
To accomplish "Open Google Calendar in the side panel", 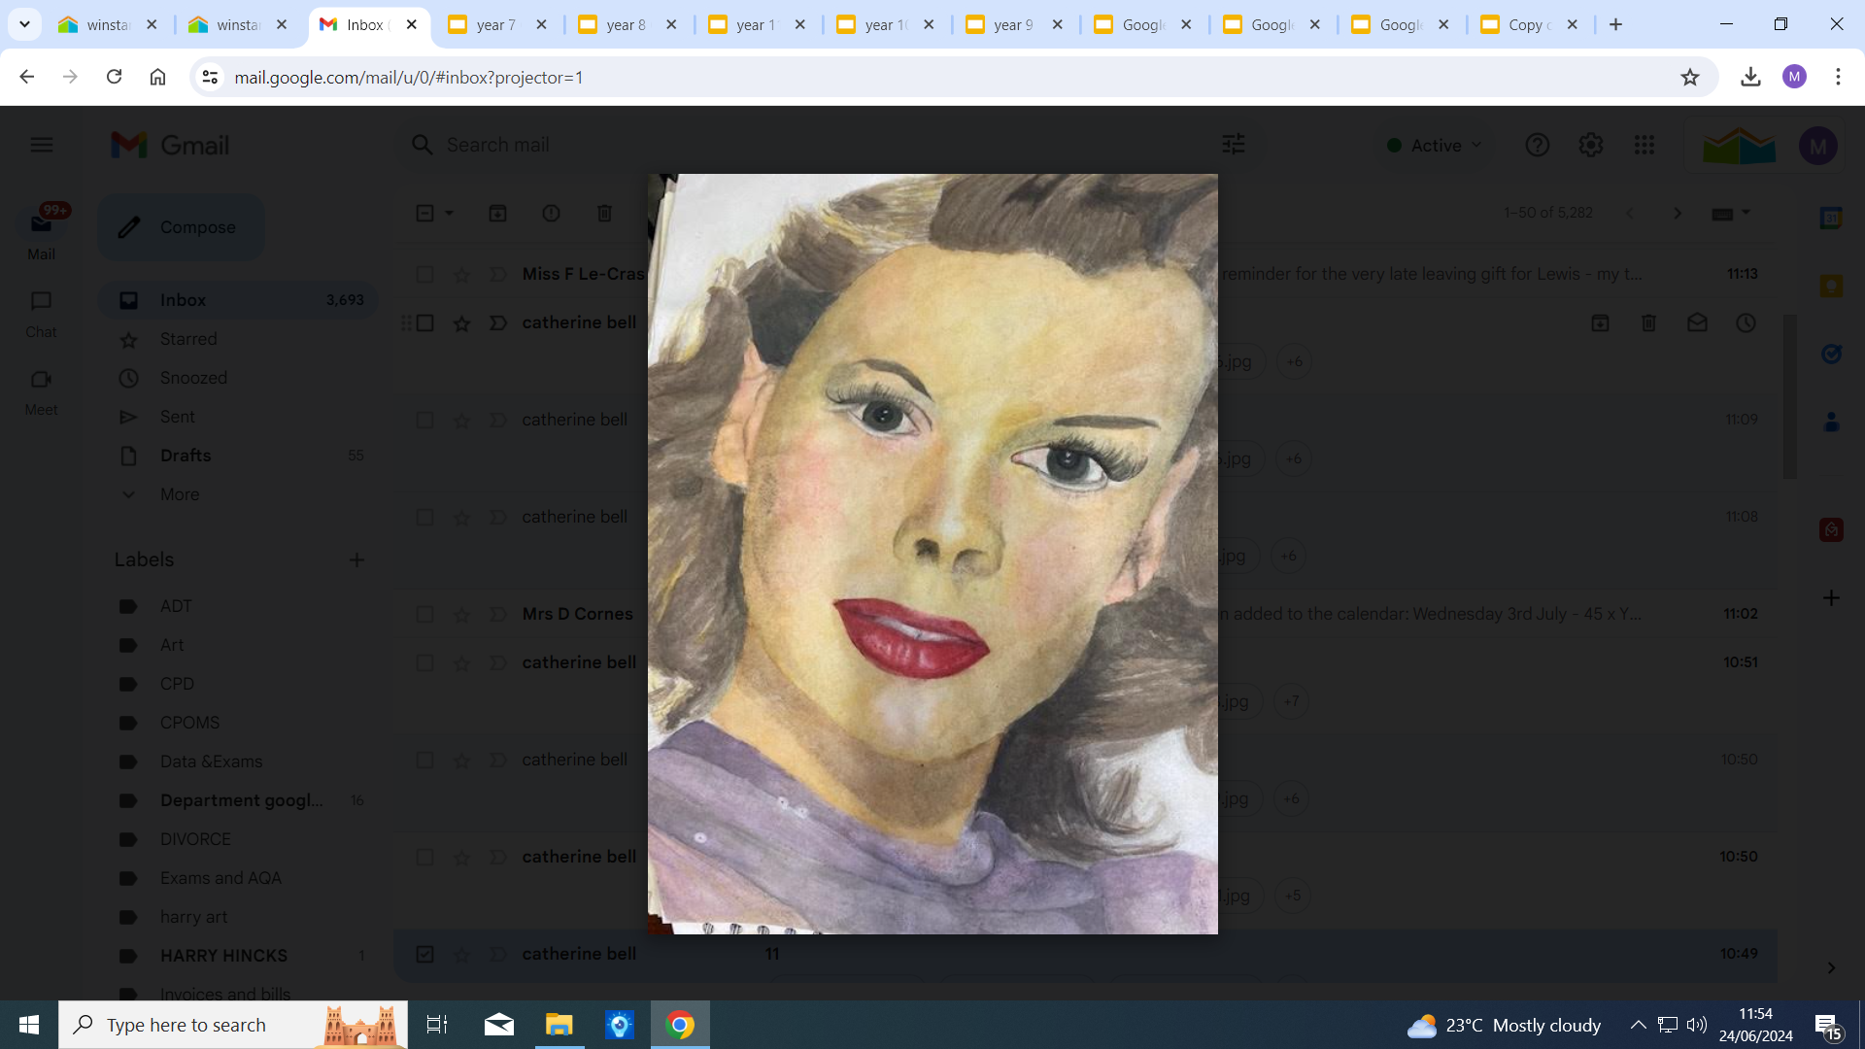I will (x=1831, y=218).
